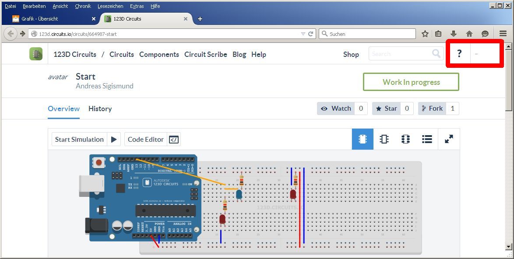Click the blue LED on the breadboard
Viewport: 514px width, 259px height.
click(239, 195)
